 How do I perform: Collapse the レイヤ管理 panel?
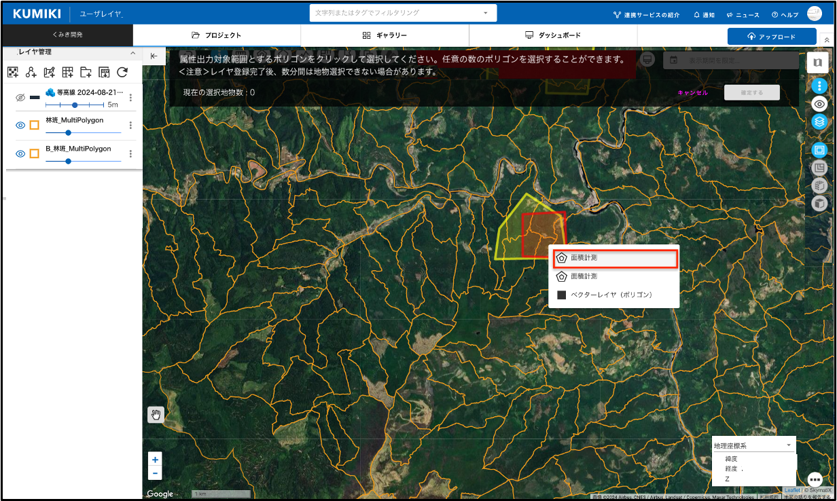pos(132,52)
